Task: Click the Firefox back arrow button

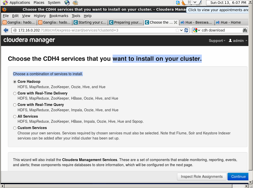Action: point(6,30)
